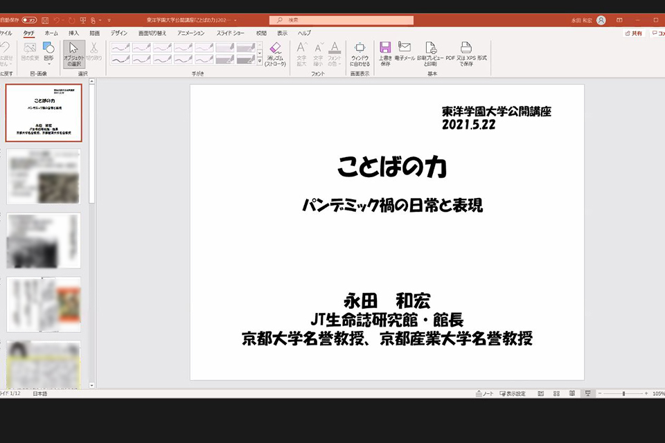Click the zoom in plus button
The width and height of the screenshot is (665, 443).
[646, 393]
